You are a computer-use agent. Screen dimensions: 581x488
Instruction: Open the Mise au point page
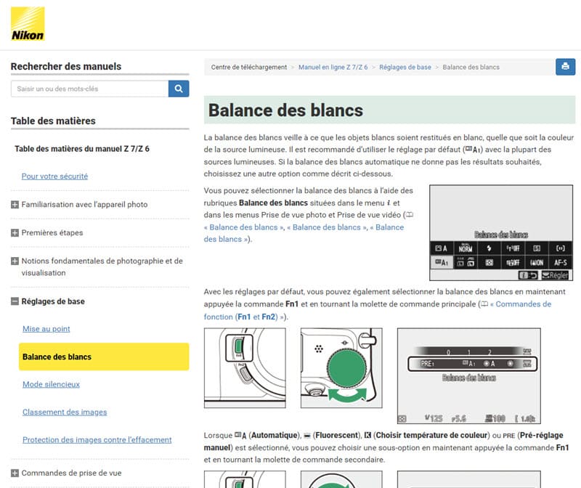(x=46, y=329)
